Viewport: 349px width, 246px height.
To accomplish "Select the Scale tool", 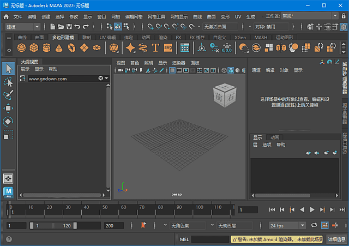I will click(8, 134).
